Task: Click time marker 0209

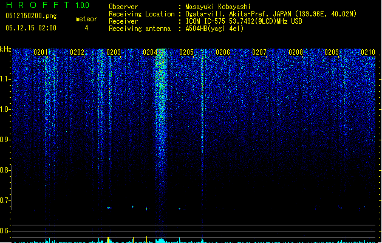Action: (x=332, y=52)
